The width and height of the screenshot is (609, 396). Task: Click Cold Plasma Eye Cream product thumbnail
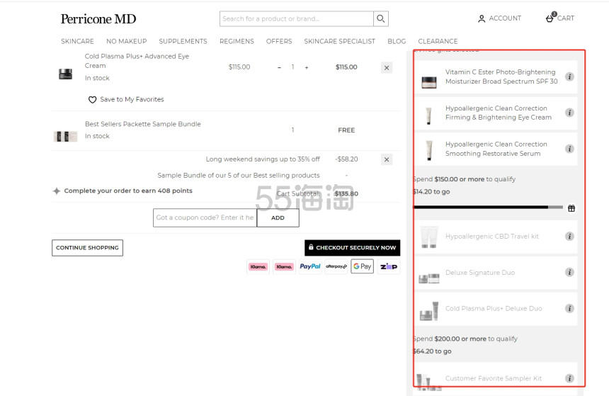[x=66, y=74]
